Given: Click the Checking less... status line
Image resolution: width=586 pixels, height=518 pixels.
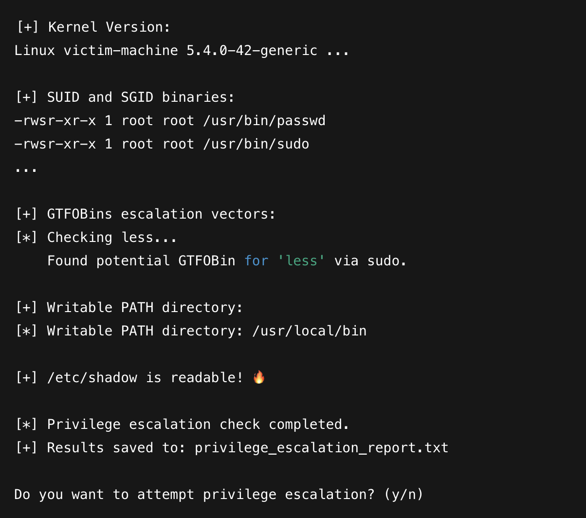Looking at the screenshot, I should point(96,238).
